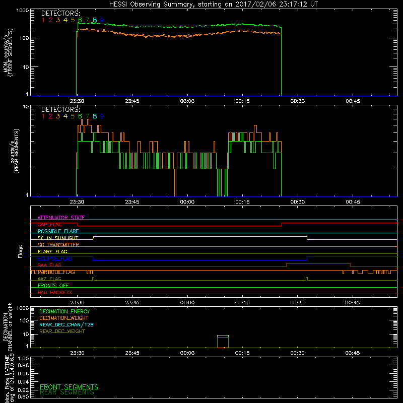Click the DECIMATION_ENERGY legend entry
This screenshot has width=403, height=403.
point(64,311)
